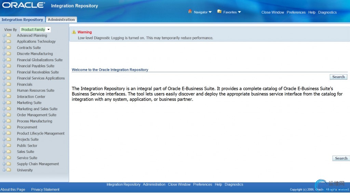Select the Public Sector label
The image size is (350, 195).
point(27,145)
